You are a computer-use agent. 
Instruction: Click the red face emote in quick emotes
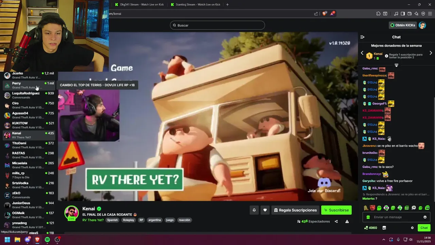point(372,208)
